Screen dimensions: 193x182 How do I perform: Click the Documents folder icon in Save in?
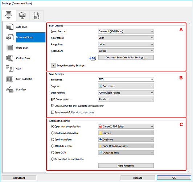(x=100, y=86)
